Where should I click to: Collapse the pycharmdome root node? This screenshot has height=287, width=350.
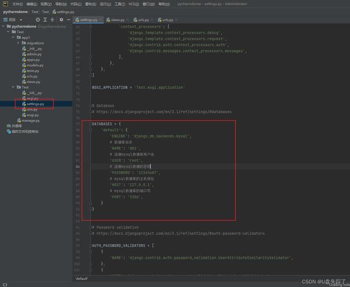point(3,26)
